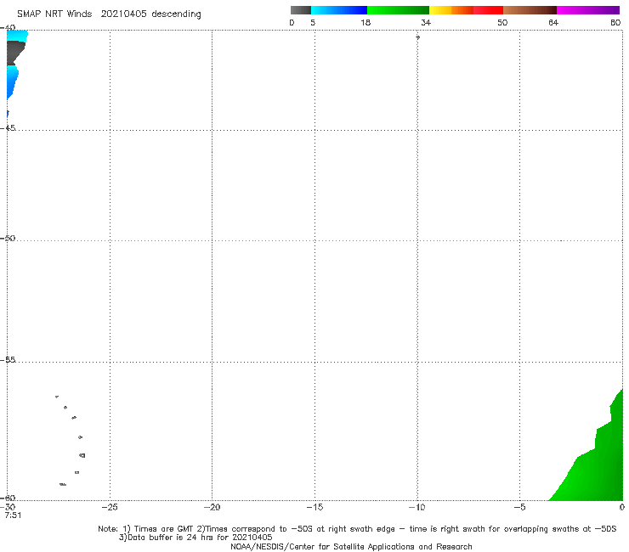Click the '-55' latitude axis label

click(8, 360)
